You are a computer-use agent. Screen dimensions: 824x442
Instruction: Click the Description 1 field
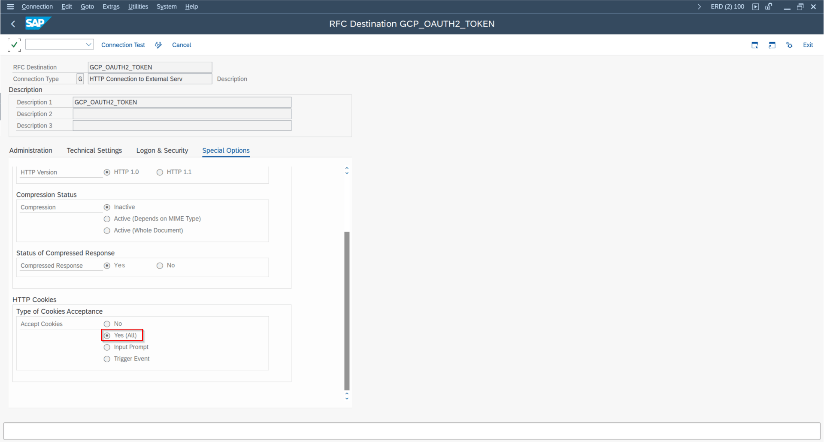tap(182, 102)
